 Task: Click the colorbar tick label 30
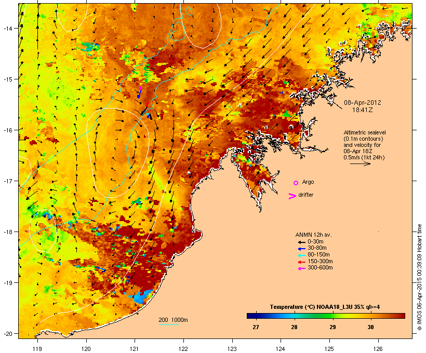coord(370,327)
